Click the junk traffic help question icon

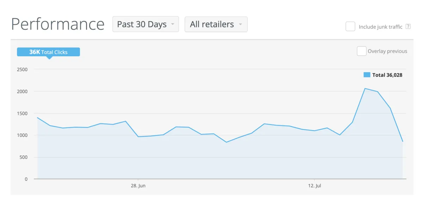[408, 26]
